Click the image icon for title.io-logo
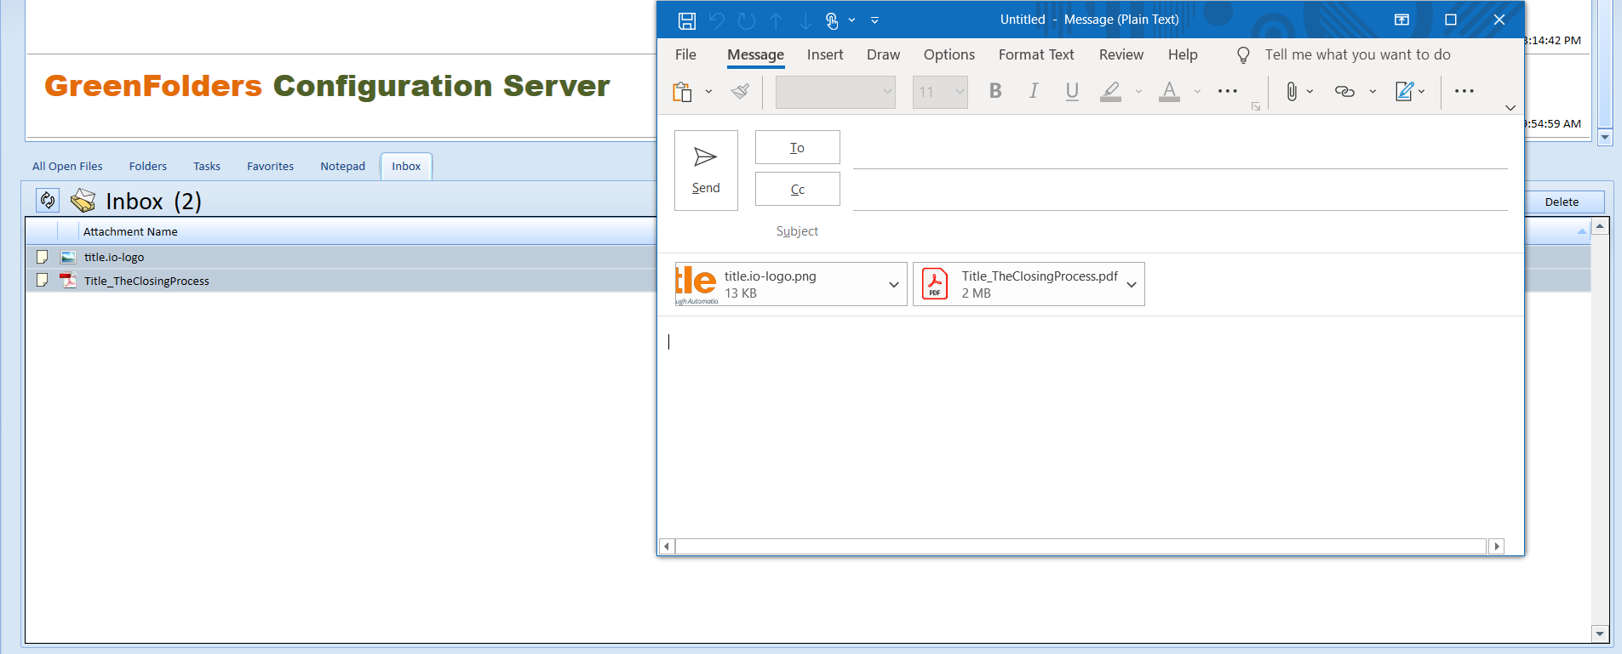Viewport: 1622px width, 654px height. click(68, 257)
